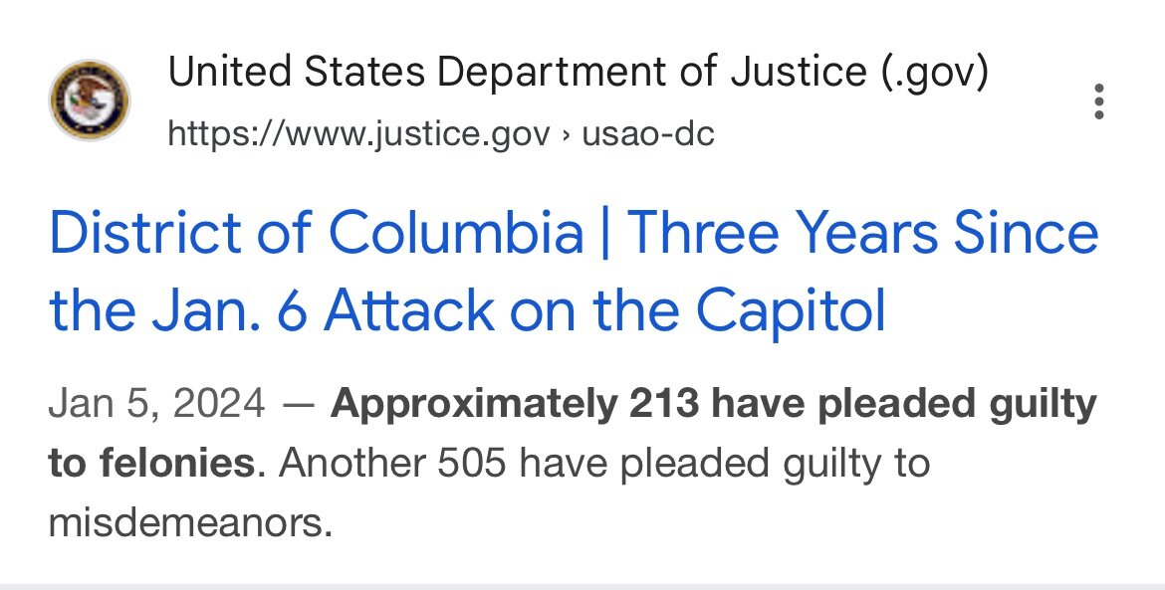Open the three-dot more options menu
Image resolution: width=1165 pixels, height=590 pixels.
(1099, 101)
